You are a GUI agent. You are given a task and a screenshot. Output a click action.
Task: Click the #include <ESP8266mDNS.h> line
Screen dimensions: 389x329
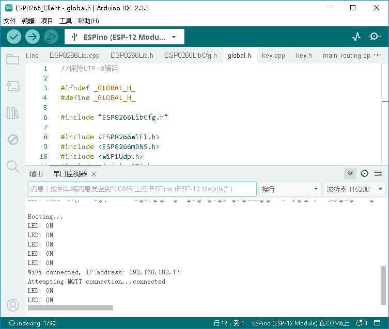tap(110, 147)
